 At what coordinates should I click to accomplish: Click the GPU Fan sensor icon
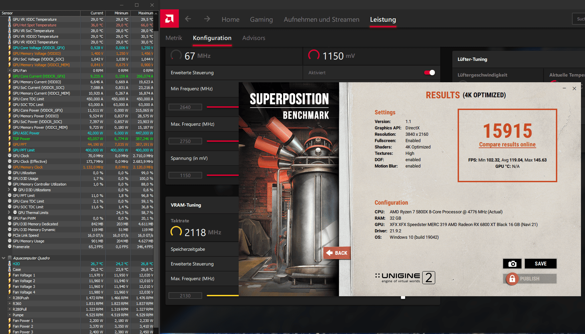10,71
